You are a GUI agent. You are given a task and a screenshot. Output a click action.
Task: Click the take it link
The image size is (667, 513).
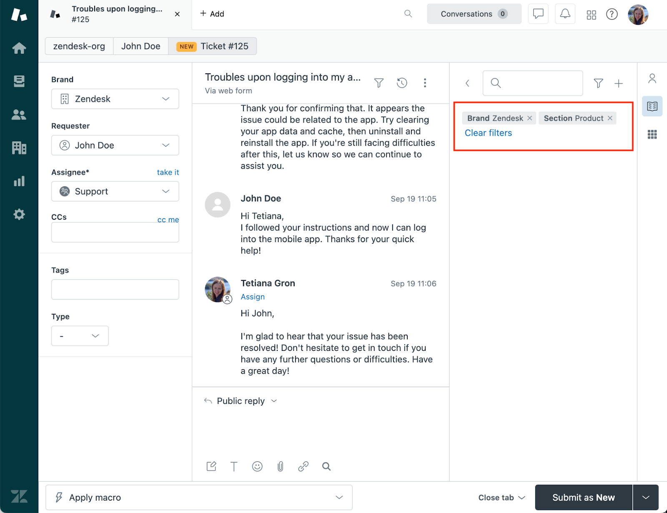coord(168,172)
